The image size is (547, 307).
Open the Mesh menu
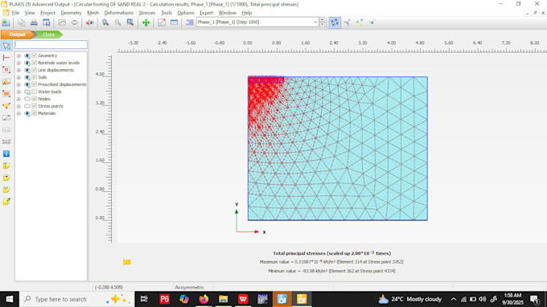click(93, 13)
